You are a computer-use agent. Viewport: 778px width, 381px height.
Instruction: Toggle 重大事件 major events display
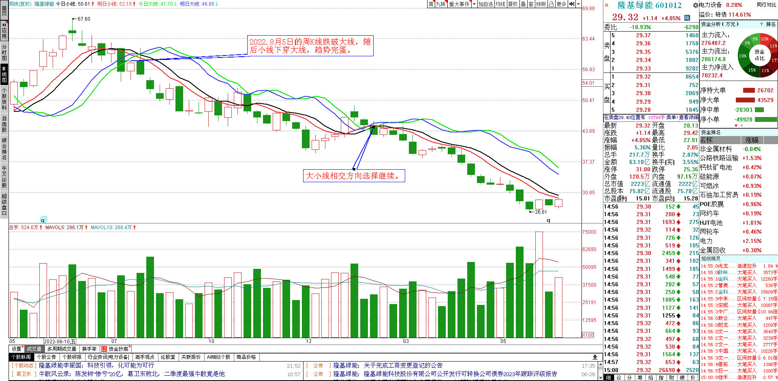click(460, 4)
